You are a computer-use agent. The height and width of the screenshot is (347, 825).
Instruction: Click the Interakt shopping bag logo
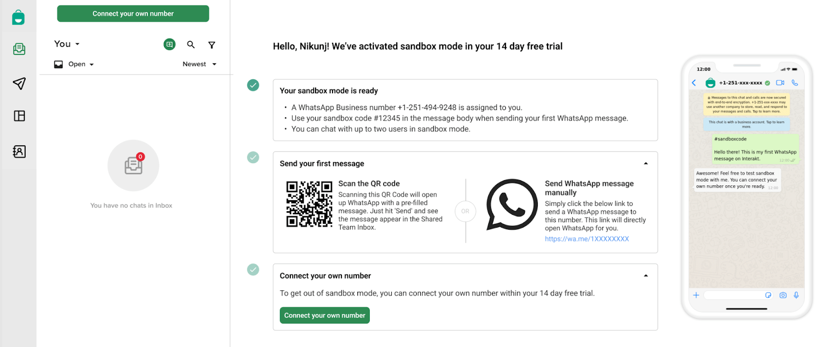point(19,18)
